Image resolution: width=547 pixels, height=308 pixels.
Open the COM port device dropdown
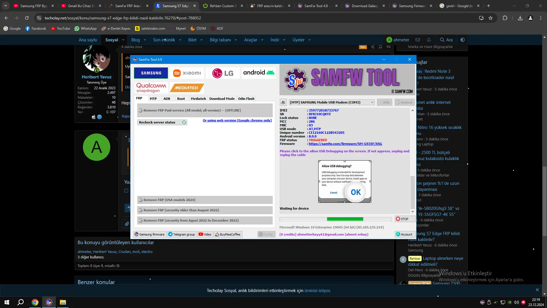point(332,102)
